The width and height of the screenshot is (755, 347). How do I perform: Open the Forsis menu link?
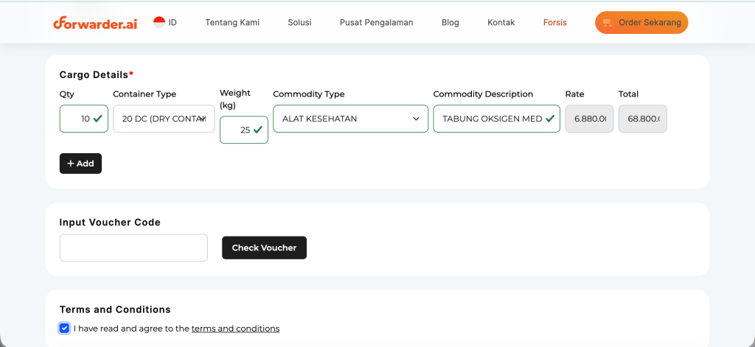(x=554, y=23)
